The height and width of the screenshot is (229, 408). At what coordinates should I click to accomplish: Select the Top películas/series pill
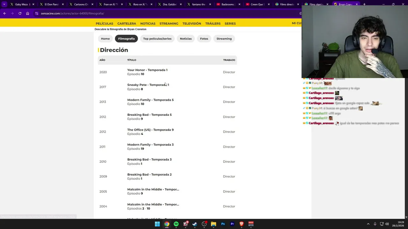coord(157,38)
